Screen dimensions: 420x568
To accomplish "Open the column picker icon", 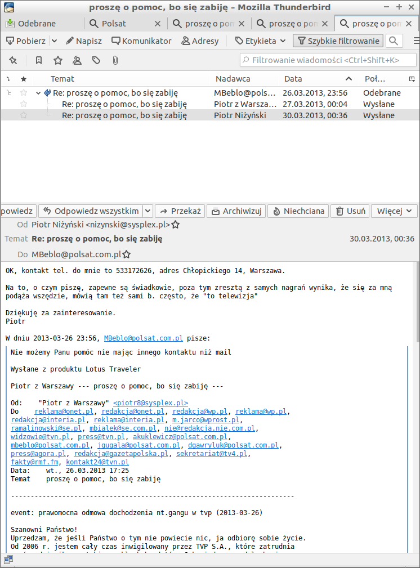I will pyautogui.click(x=412, y=79).
